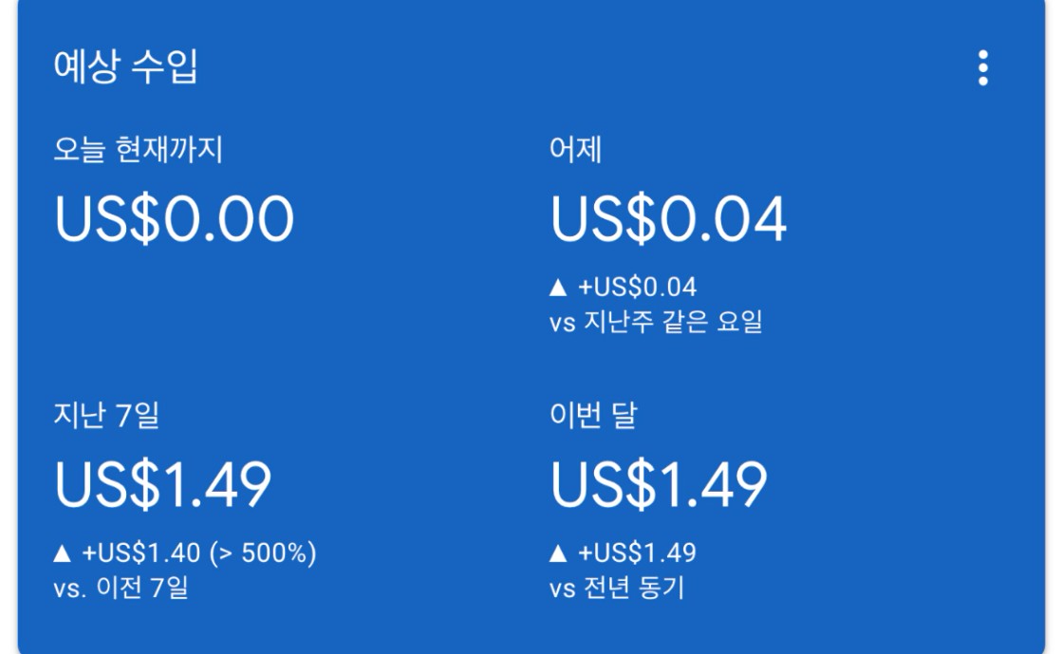The width and height of the screenshot is (1063, 654).
Task: Click the US$1.49 amount under 지난 7일
Action: (163, 486)
